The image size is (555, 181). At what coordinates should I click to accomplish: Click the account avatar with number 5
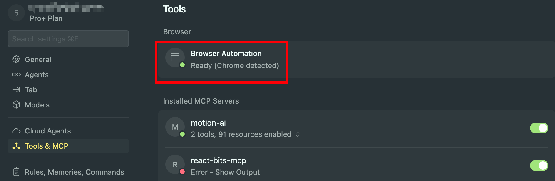tap(16, 13)
